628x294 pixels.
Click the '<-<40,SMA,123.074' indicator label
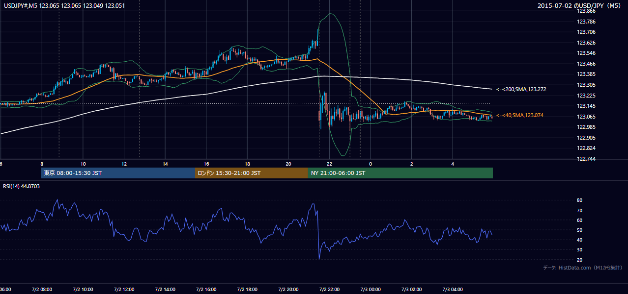[519, 115]
